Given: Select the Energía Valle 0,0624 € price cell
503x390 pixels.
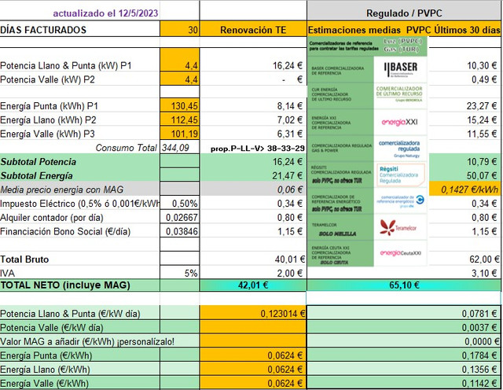Looking at the screenshot, I should click(253, 383).
